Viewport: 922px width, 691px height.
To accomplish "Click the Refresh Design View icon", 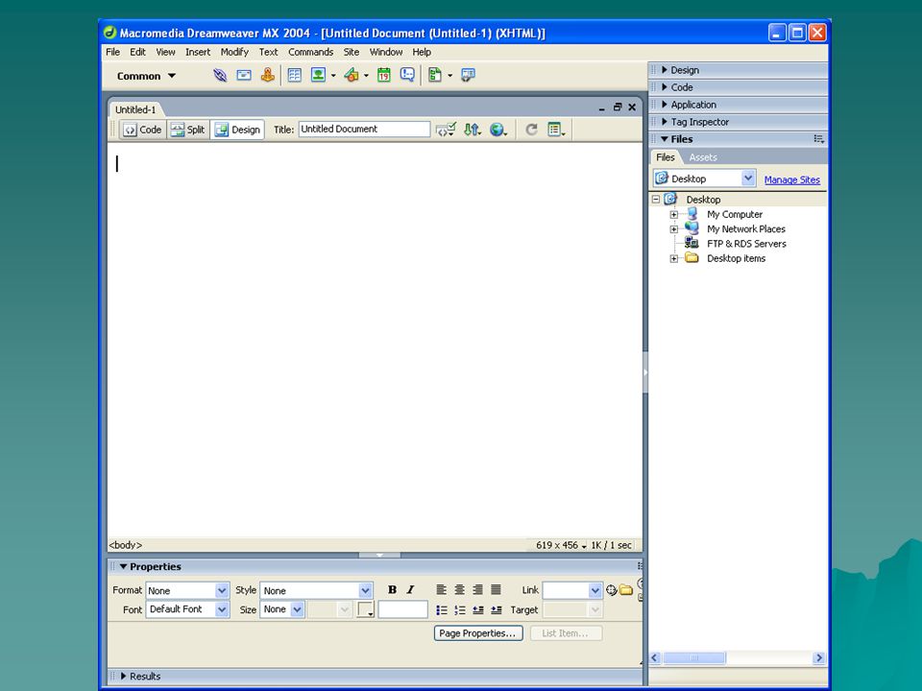I will (x=531, y=130).
